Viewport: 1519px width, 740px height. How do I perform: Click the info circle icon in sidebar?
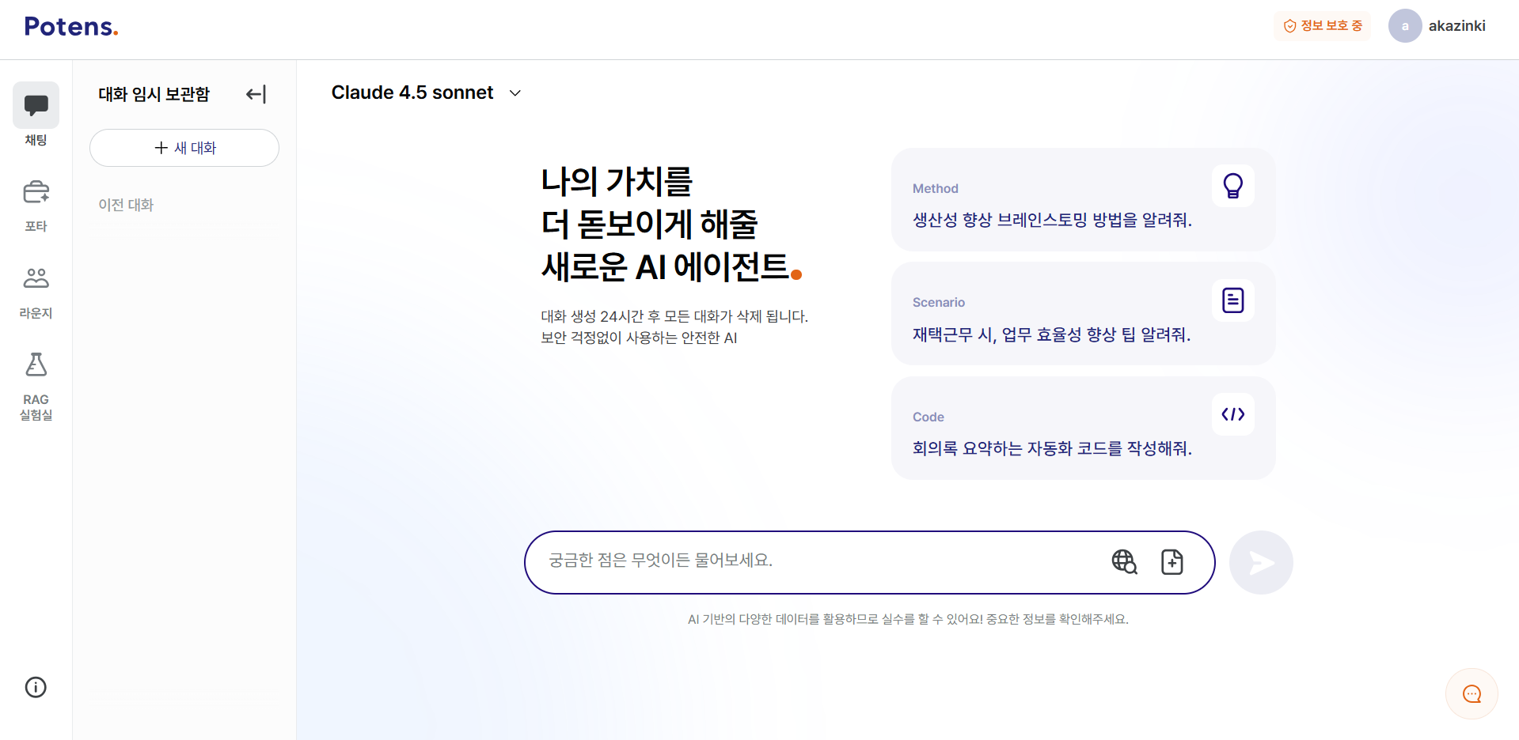36,687
